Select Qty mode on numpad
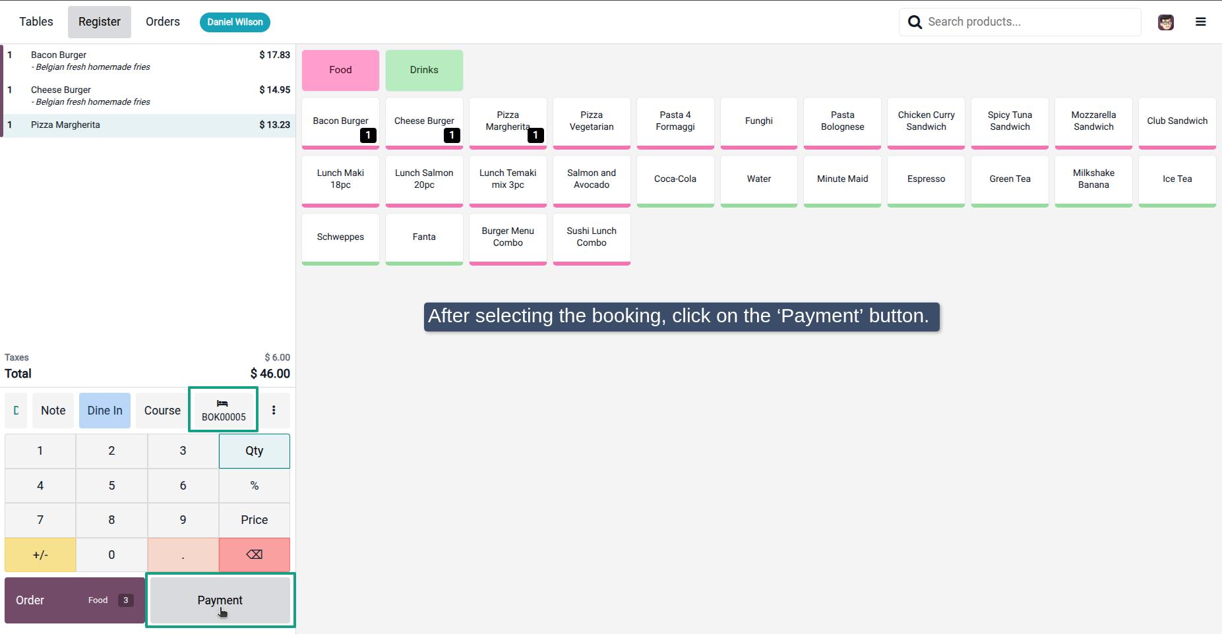 pyautogui.click(x=255, y=451)
